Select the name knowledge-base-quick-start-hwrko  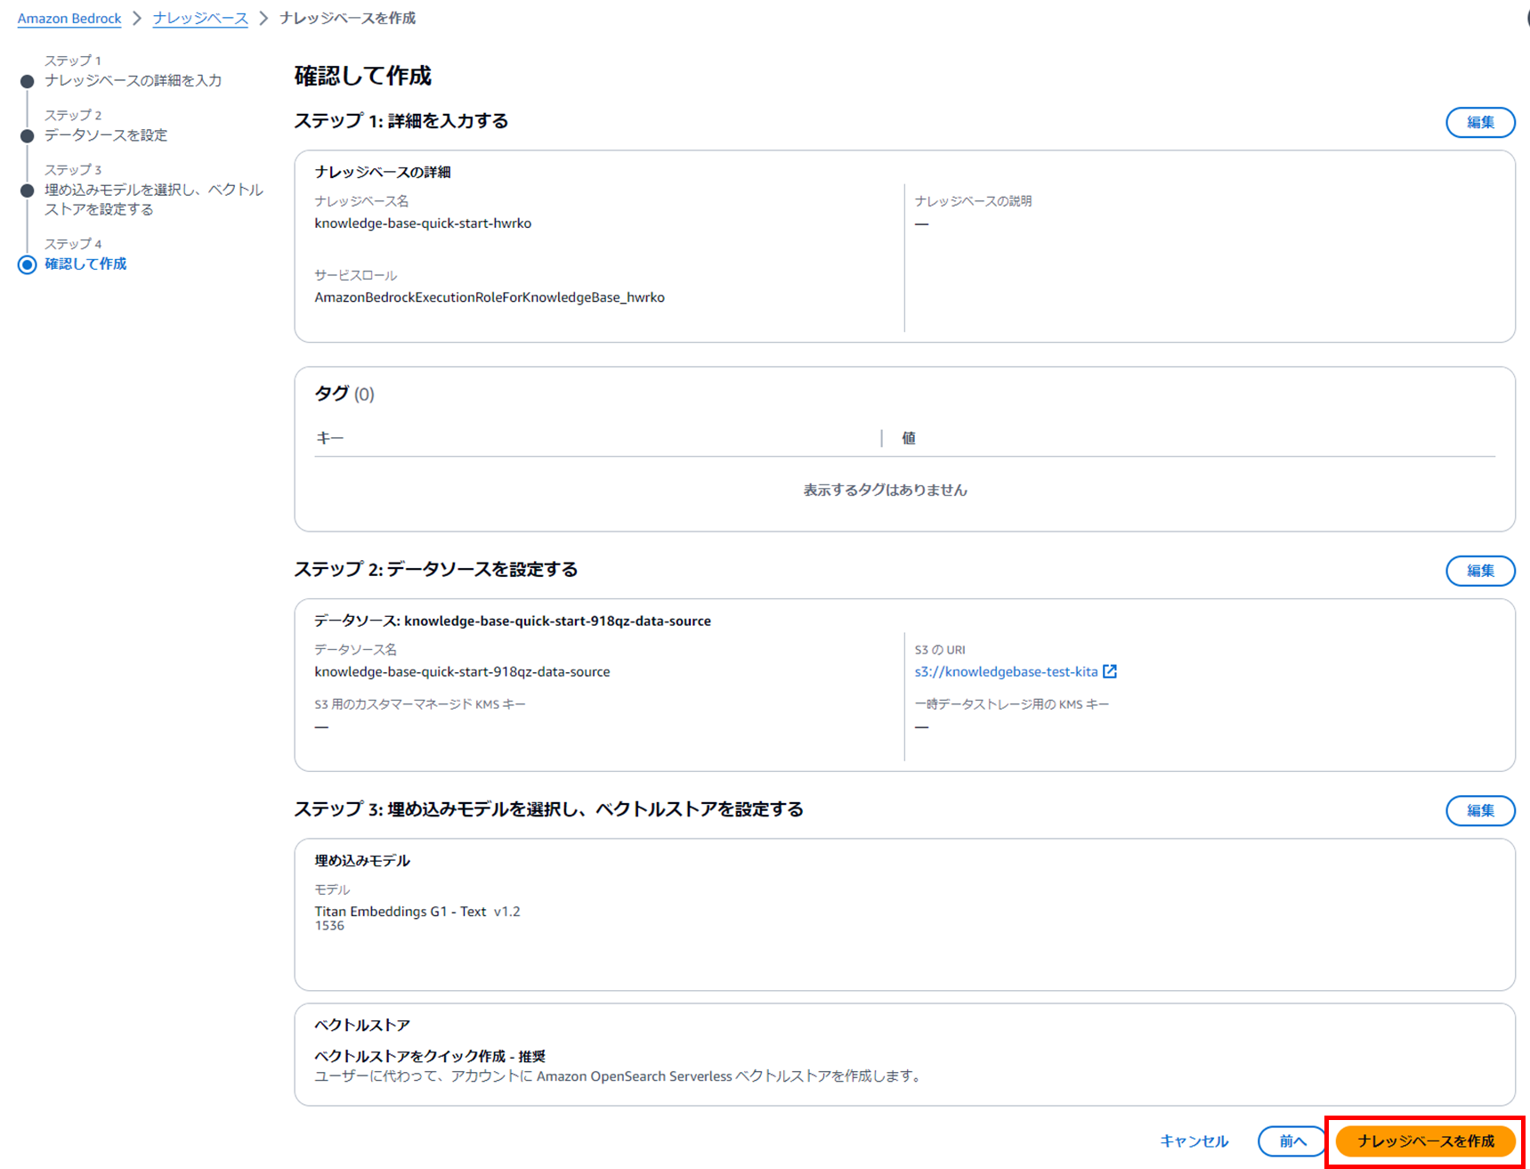click(x=423, y=223)
